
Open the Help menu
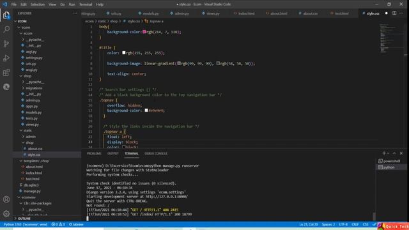pyautogui.click(x=100, y=4)
